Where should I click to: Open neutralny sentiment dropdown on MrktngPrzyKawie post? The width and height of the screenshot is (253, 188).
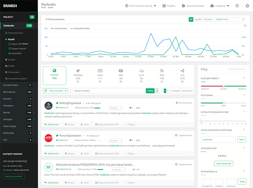116,108
